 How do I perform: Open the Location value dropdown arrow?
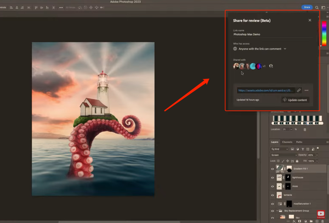click(x=291, y=130)
